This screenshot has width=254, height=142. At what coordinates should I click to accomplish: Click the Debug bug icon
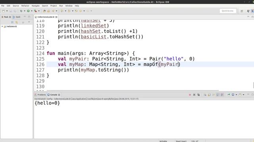pos(21,11)
